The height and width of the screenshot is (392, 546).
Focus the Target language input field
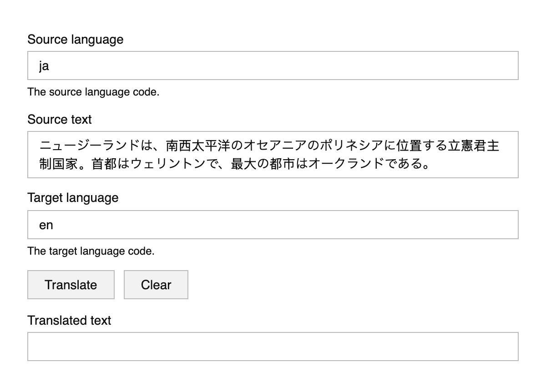click(x=273, y=225)
